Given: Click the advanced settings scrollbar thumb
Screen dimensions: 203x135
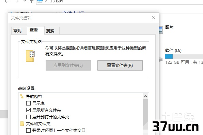Looking at the screenshot, I should point(145,114).
